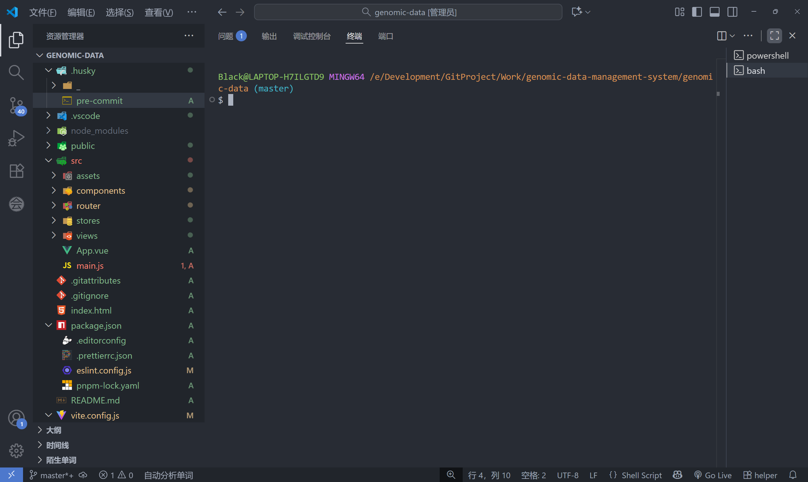Open the notifications bell
Screen dimensions: 808x482
tap(793, 475)
